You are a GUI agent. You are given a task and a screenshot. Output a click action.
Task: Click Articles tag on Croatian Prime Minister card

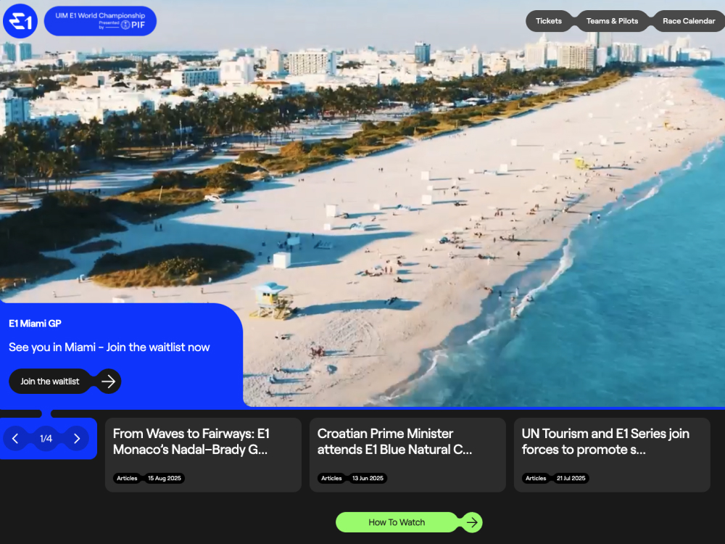tap(331, 479)
